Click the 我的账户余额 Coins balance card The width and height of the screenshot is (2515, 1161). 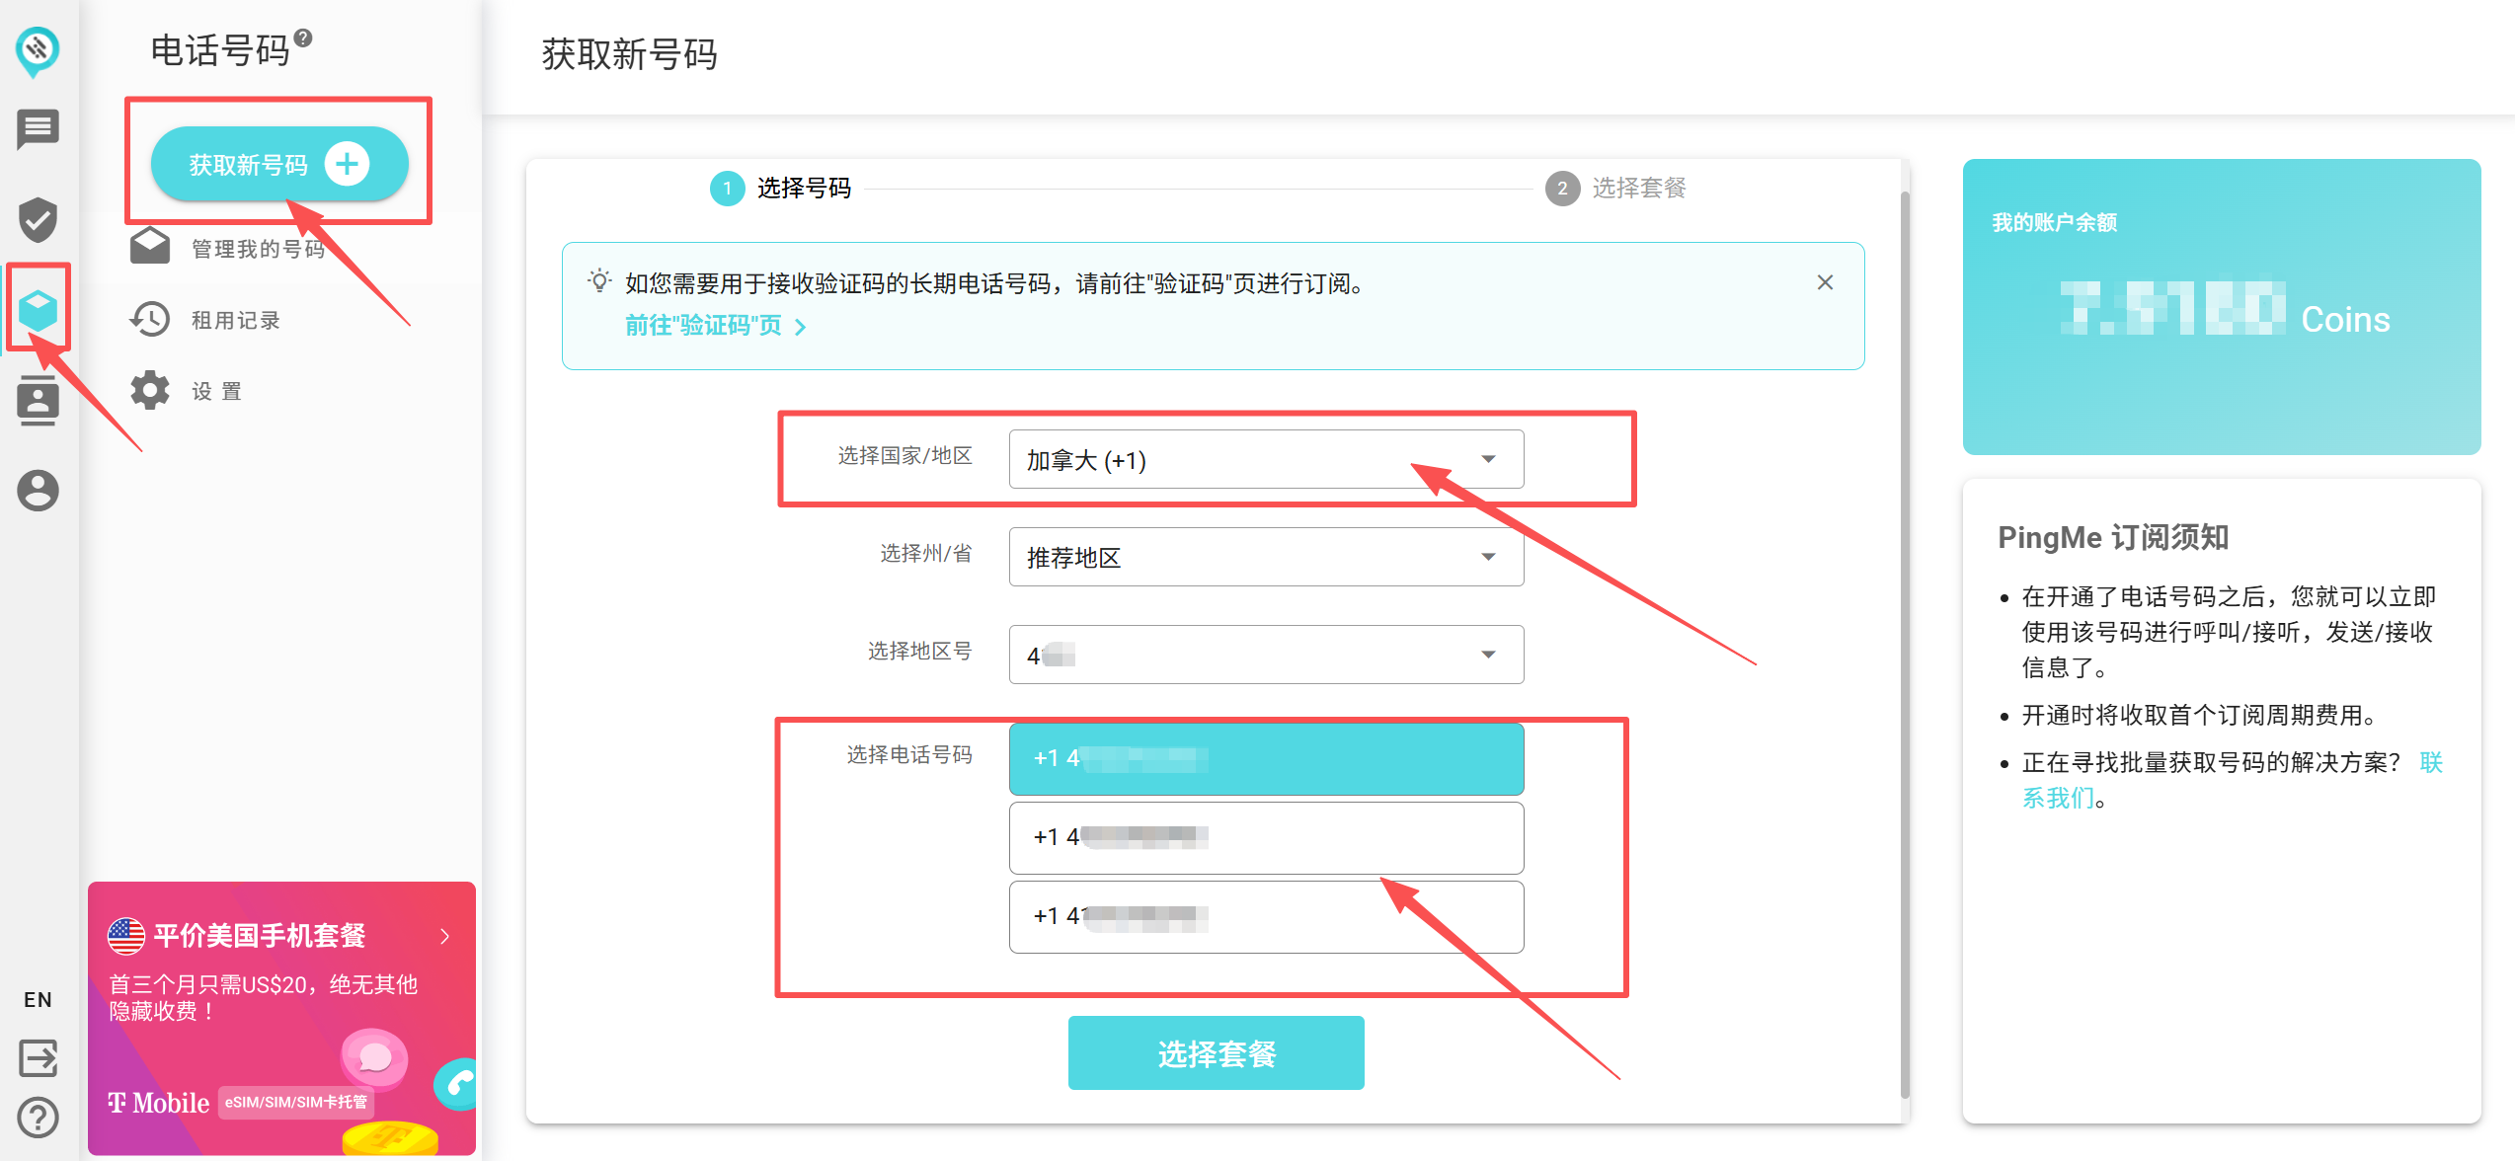[x=2221, y=307]
